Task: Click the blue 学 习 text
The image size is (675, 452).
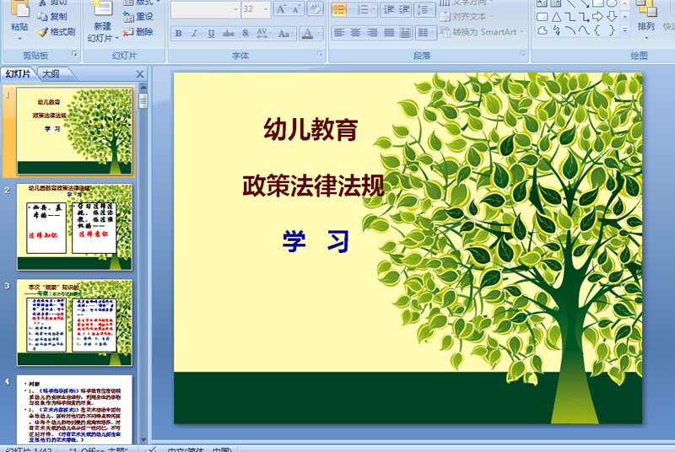Action: click(316, 241)
